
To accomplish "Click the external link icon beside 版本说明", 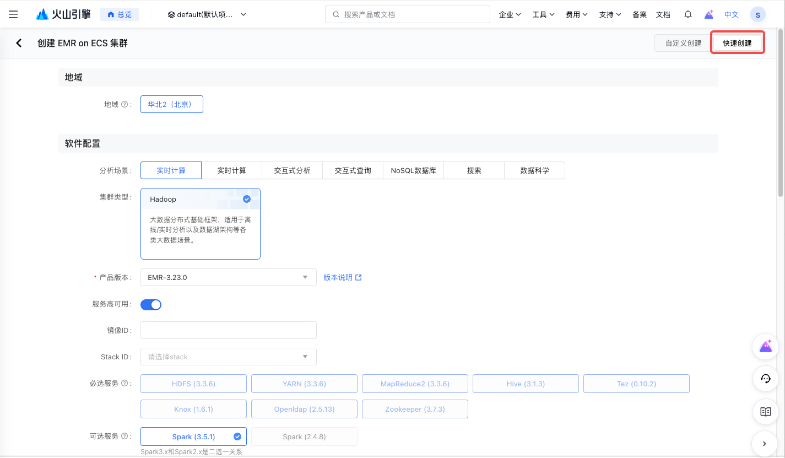I will coord(359,277).
